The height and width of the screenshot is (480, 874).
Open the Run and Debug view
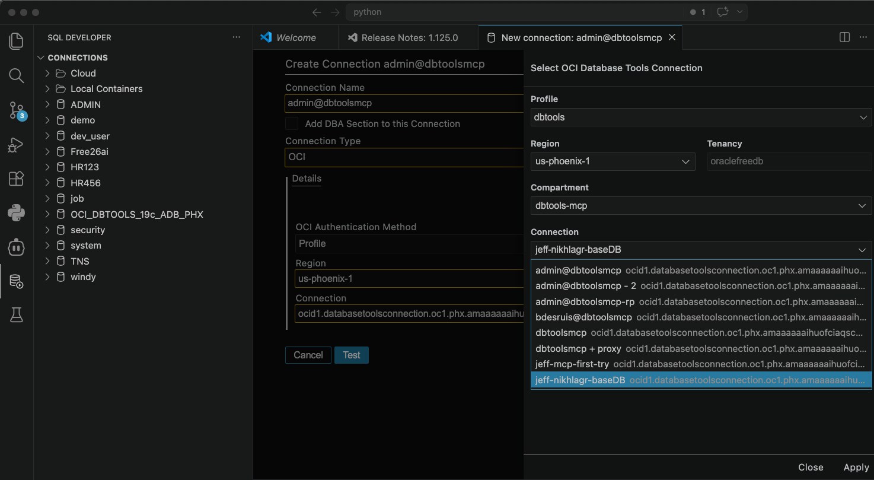coord(17,145)
